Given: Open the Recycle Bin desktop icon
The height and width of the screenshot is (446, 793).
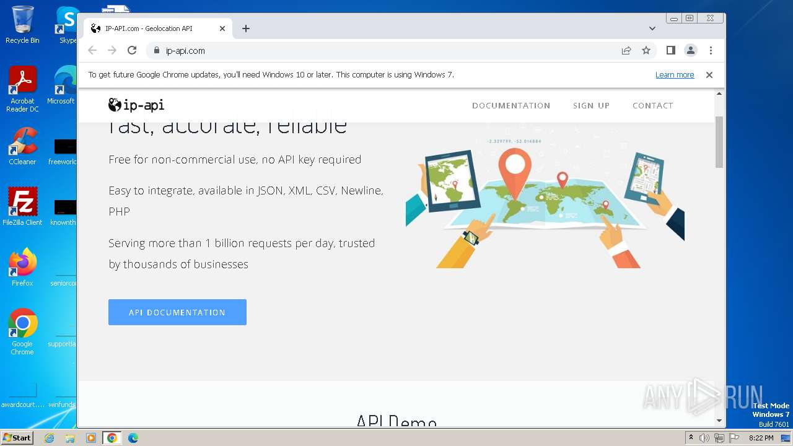Looking at the screenshot, I should [22, 25].
